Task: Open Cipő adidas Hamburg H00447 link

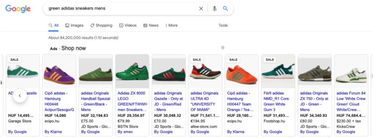Action: (x=240, y=101)
